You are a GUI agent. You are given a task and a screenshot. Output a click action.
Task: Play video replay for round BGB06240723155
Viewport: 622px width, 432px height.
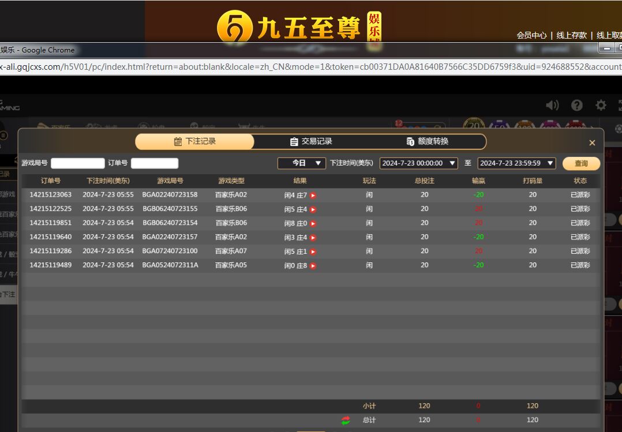pos(313,209)
